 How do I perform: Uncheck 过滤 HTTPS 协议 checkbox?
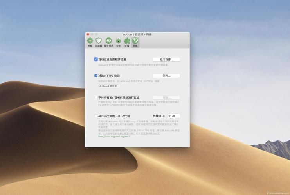96,76
